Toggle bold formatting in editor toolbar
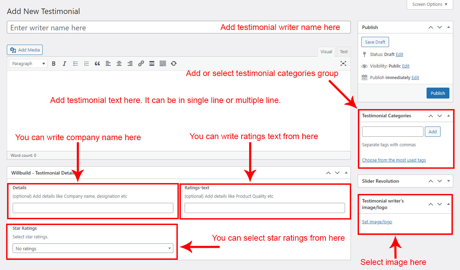The height and width of the screenshot is (270, 460). click(54, 63)
